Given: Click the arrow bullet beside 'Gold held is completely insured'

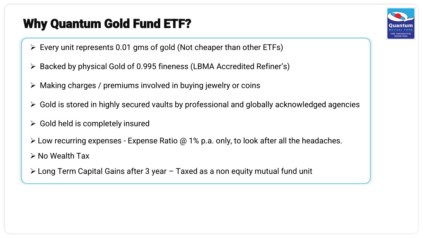Looking at the screenshot, I should (x=33, y=124).
